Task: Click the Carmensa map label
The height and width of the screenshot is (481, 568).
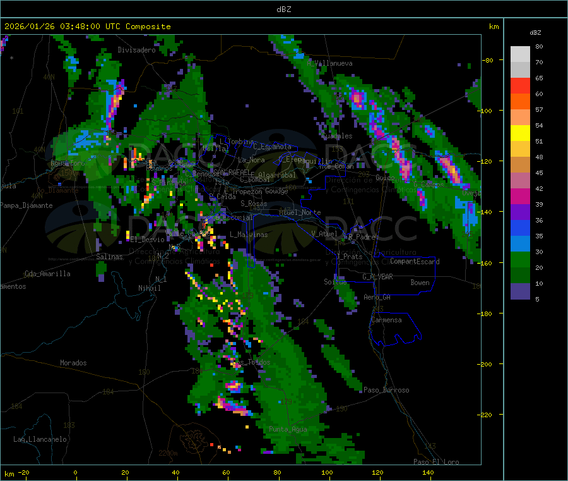Action: (x=386, y=320)
